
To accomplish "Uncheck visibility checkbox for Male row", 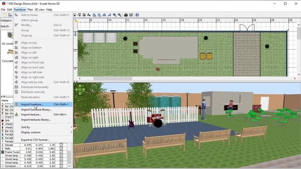I will [61, 148].
